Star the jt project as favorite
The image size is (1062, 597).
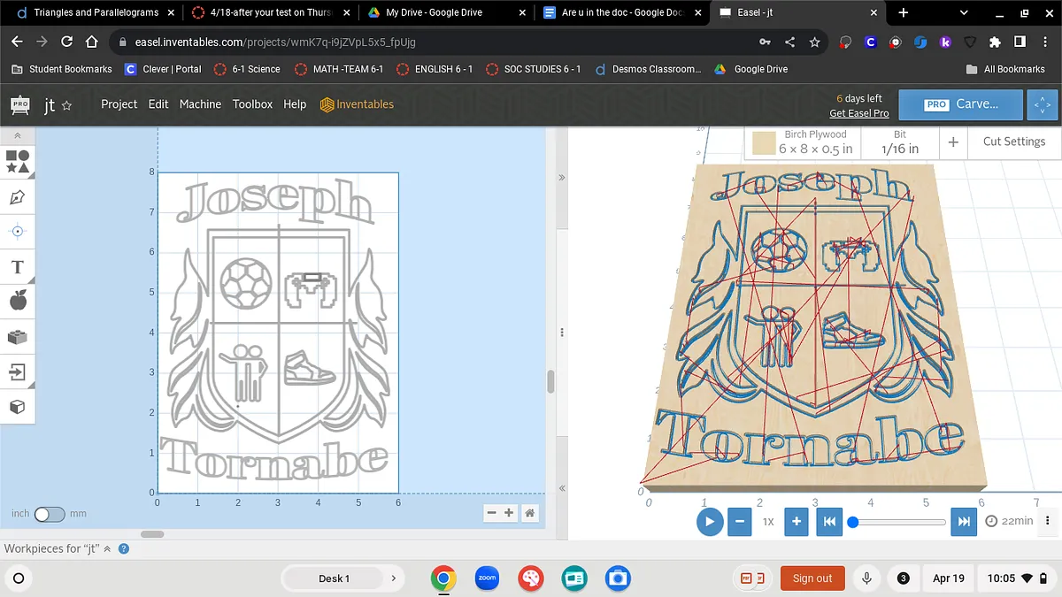67,105
